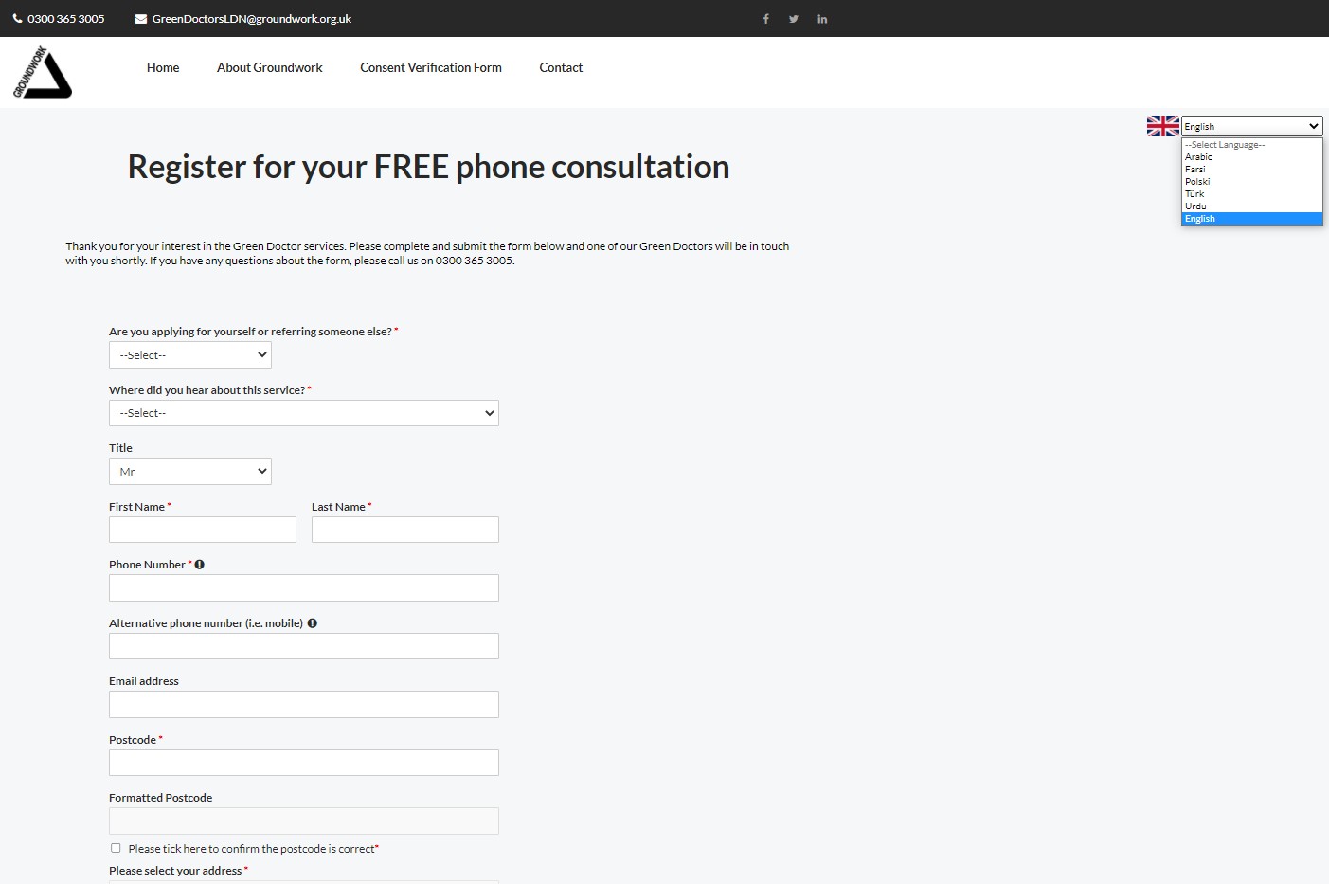Tick the postcode confirmation checkbox
1329x884 pixels.
coord(116,848)
